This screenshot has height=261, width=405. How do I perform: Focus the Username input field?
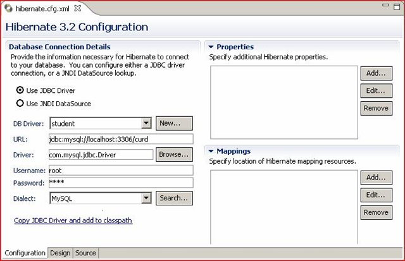pos(120,170)
